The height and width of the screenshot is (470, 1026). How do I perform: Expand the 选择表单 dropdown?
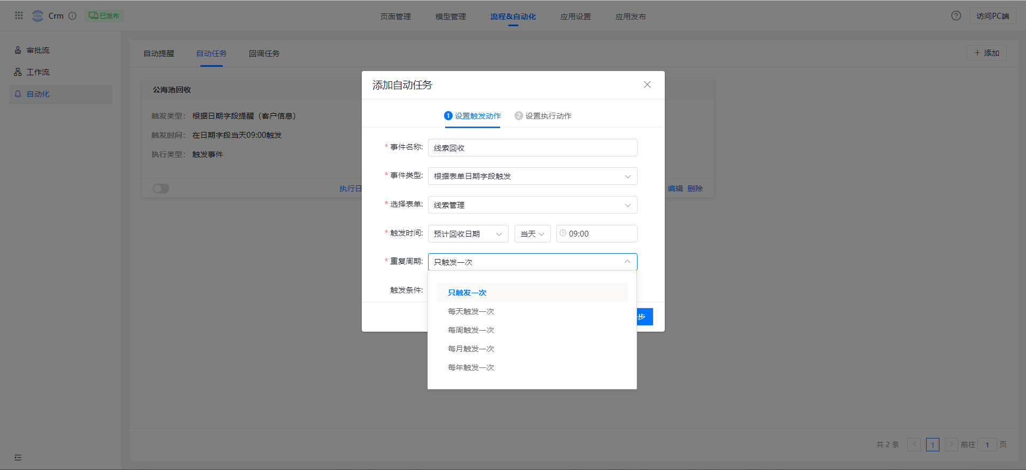(x=532, y=205)
